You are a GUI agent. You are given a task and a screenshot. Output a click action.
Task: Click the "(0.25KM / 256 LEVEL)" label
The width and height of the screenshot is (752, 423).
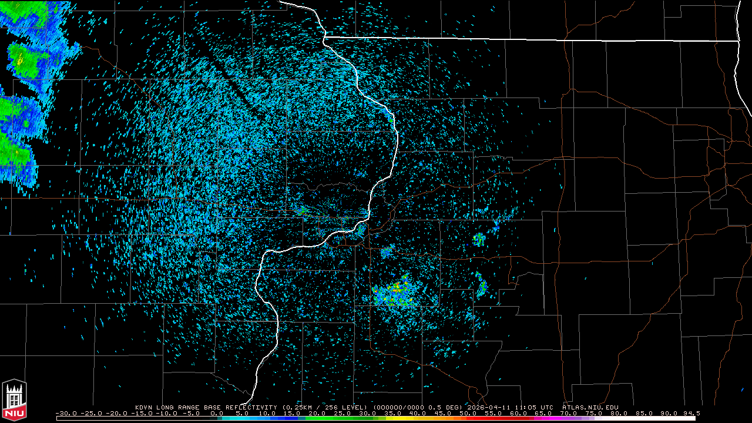click(325, 407)
